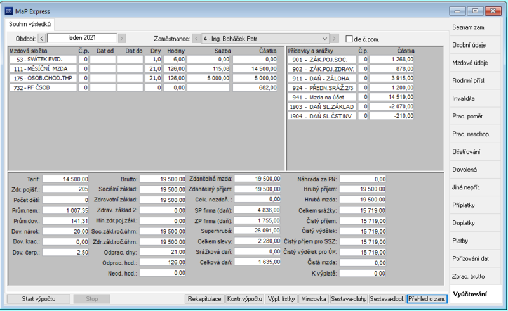
Task: Click the amount 14 519,00 for Mzda na účet
Action: coord(392,97)
